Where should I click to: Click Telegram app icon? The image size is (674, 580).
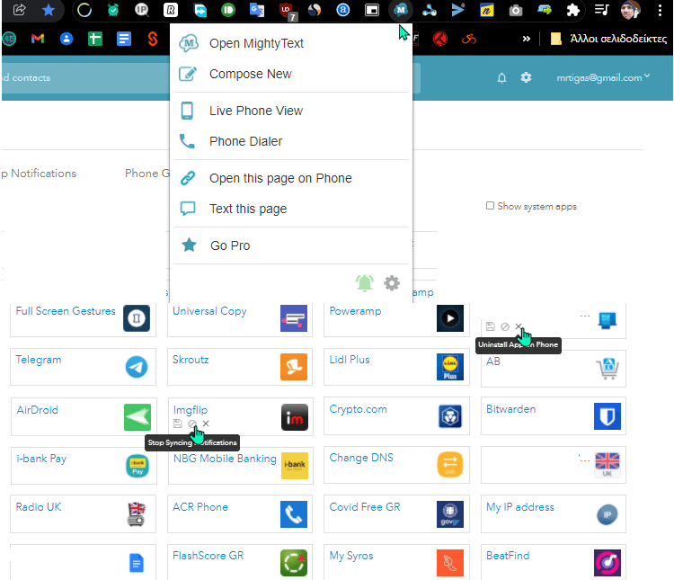(137, 367)
